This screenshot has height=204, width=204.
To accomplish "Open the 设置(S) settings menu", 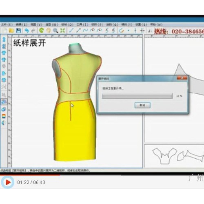I will [x=141, y=24].
